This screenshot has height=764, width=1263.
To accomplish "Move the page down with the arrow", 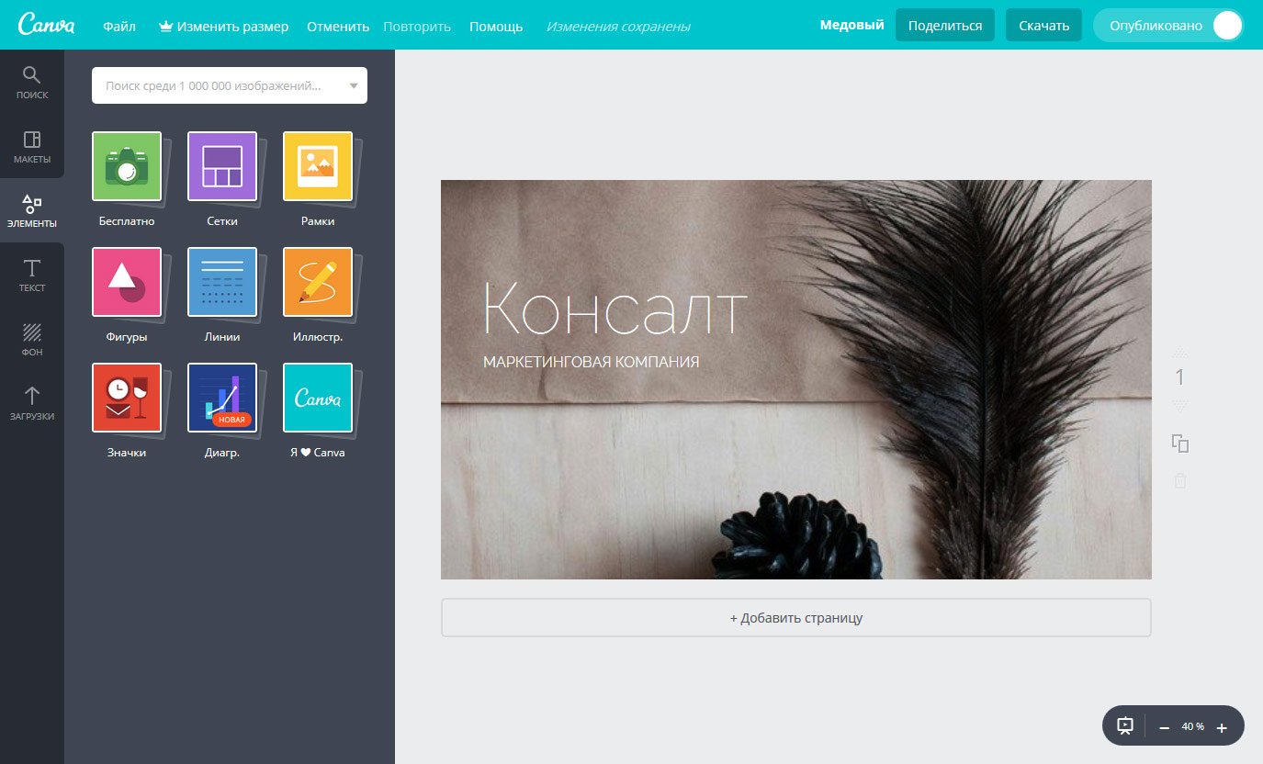I will point(1180,405).
